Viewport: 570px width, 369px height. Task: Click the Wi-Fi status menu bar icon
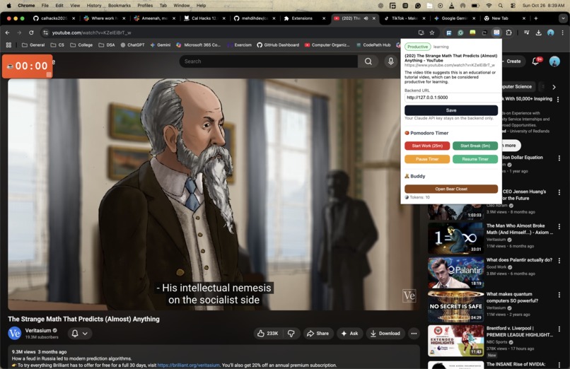489,6
